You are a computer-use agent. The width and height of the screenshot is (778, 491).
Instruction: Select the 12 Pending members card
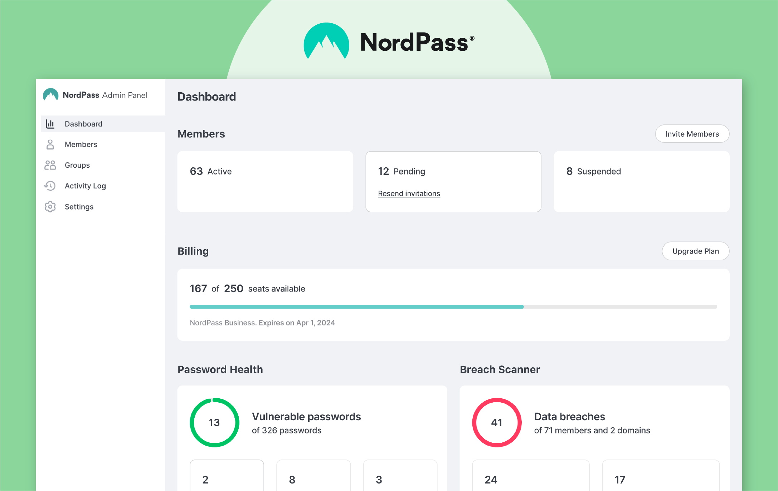(x=453, y=182)
